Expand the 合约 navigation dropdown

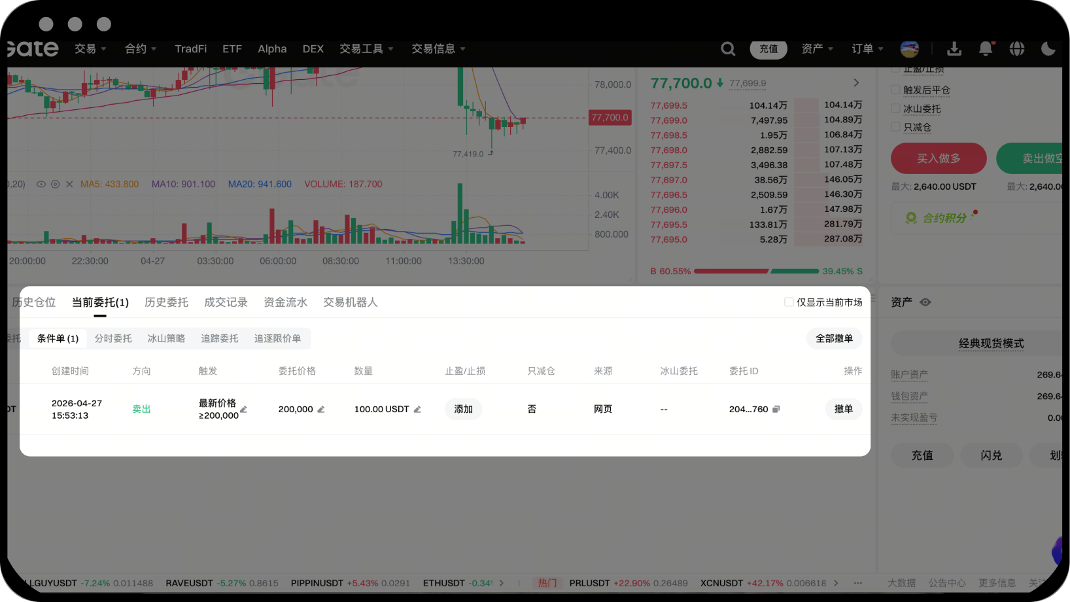click(x=141, y=49)
